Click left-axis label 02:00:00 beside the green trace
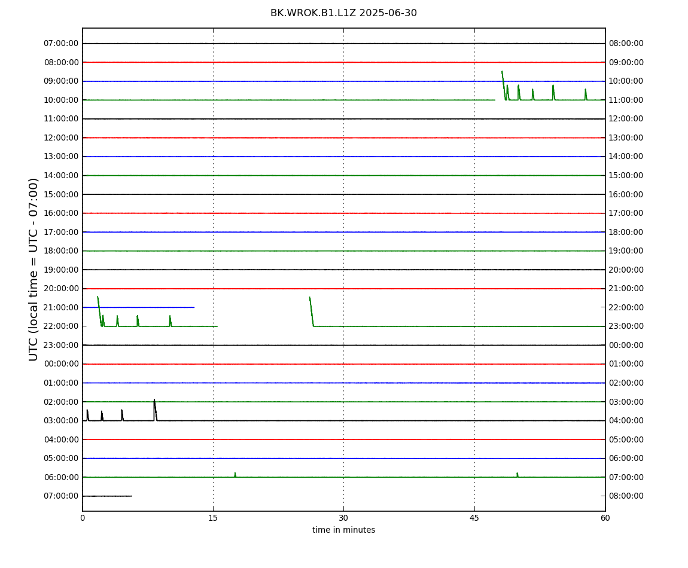 click(62, 402)
